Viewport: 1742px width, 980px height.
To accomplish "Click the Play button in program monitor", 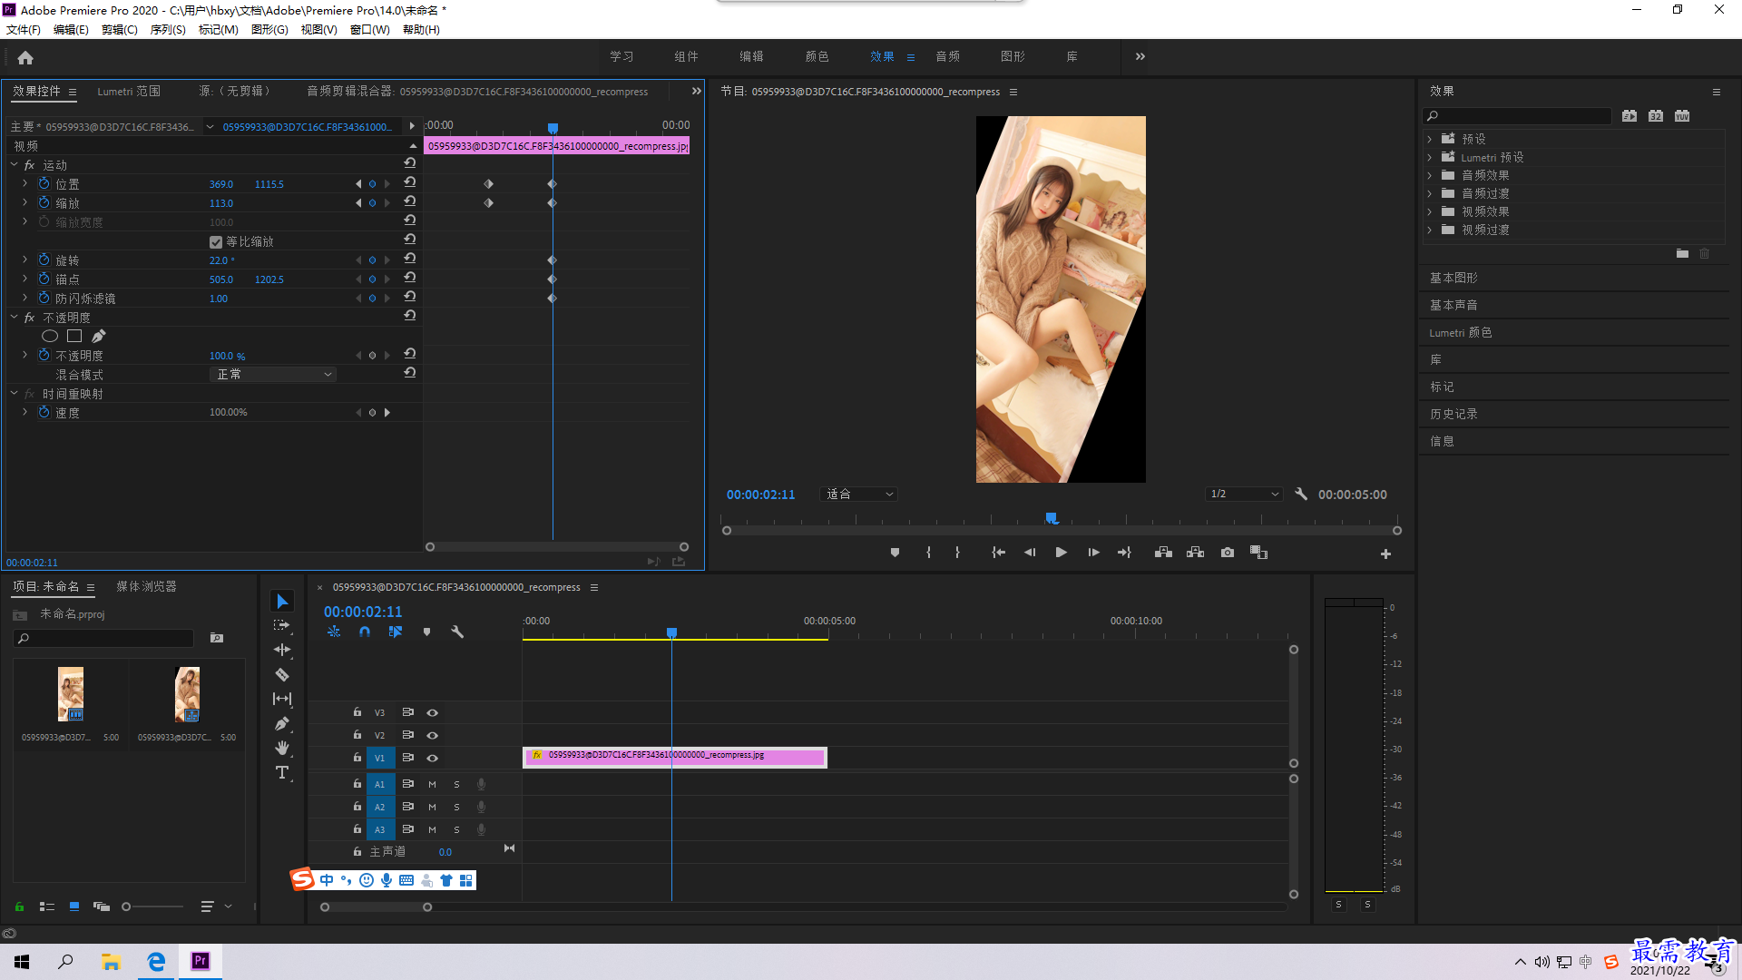I will (1061, 553).
